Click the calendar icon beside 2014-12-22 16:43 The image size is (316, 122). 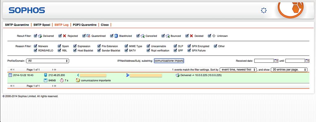pos(10,75)
